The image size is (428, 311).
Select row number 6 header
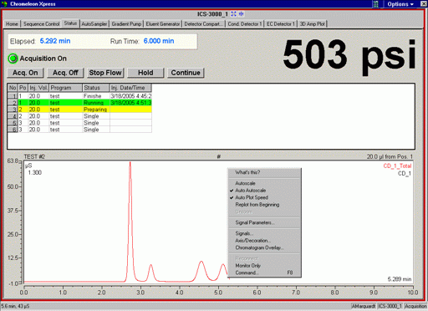click(13, 130)
